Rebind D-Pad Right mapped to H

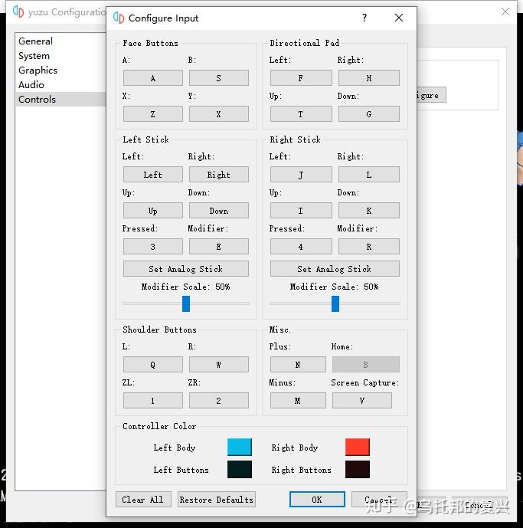tap(369, 78)
